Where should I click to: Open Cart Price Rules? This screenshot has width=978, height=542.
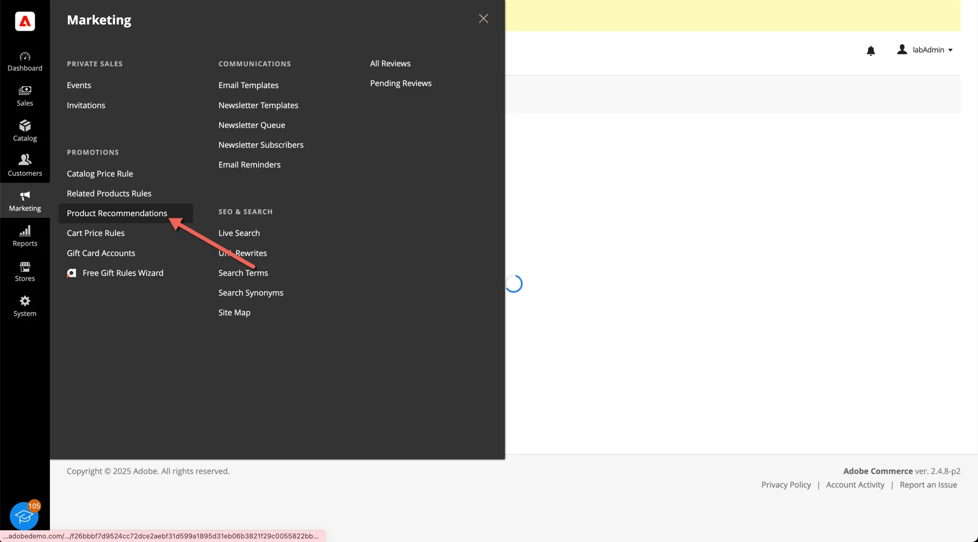click(96, 233)
